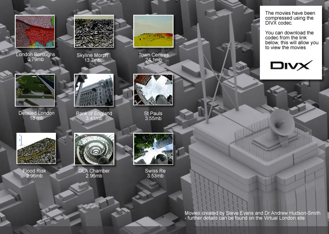Click the 'Bank of England' caption text
329x234 pixels.
click(94, 114)
